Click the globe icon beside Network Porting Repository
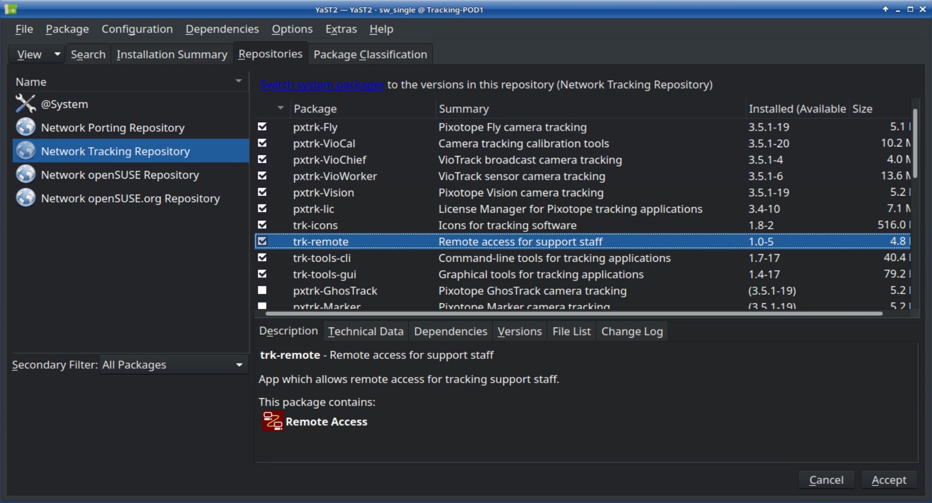This screenshot has width=932, height=503. click(x=25, y=127)
